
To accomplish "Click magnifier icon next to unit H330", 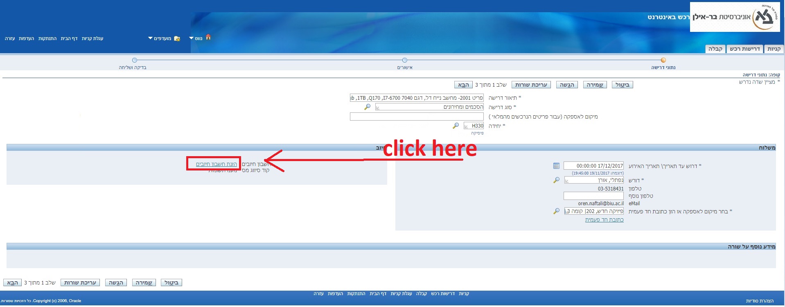I will [456, 126].
